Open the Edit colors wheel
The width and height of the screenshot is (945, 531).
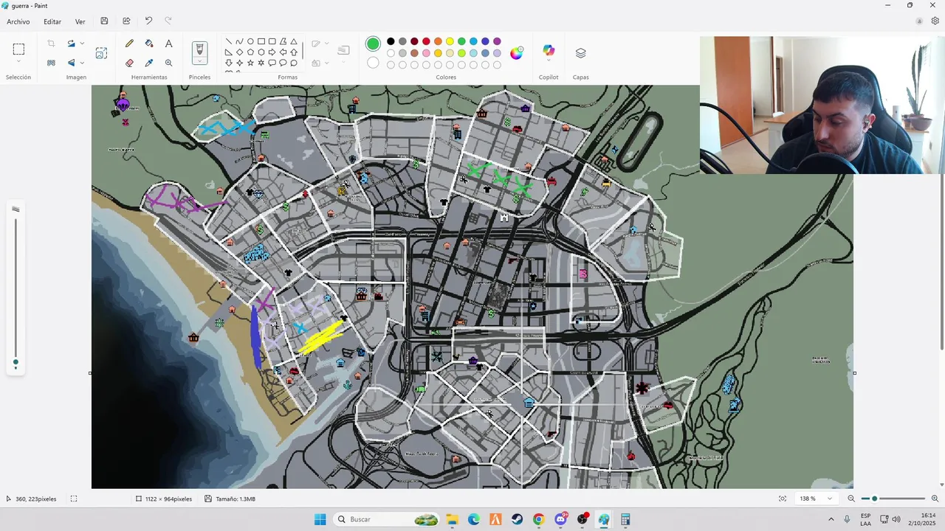point(516,52)
